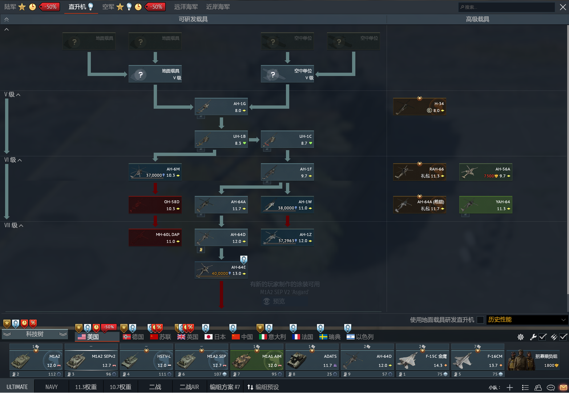Screen dimensions: 569x393
Task: Select the premium RAH-66 helicopter
Action: [420, 172]
